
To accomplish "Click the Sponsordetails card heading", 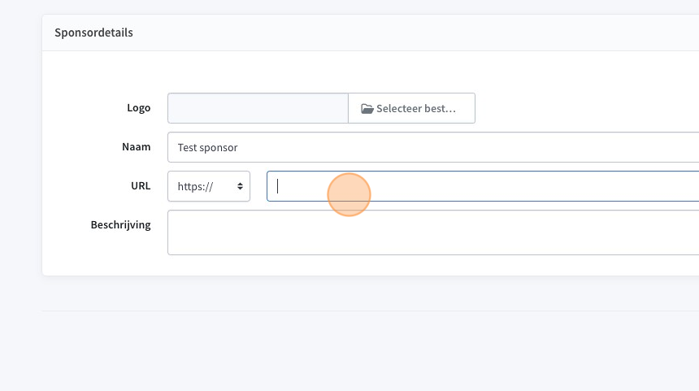I will (93, 33).
